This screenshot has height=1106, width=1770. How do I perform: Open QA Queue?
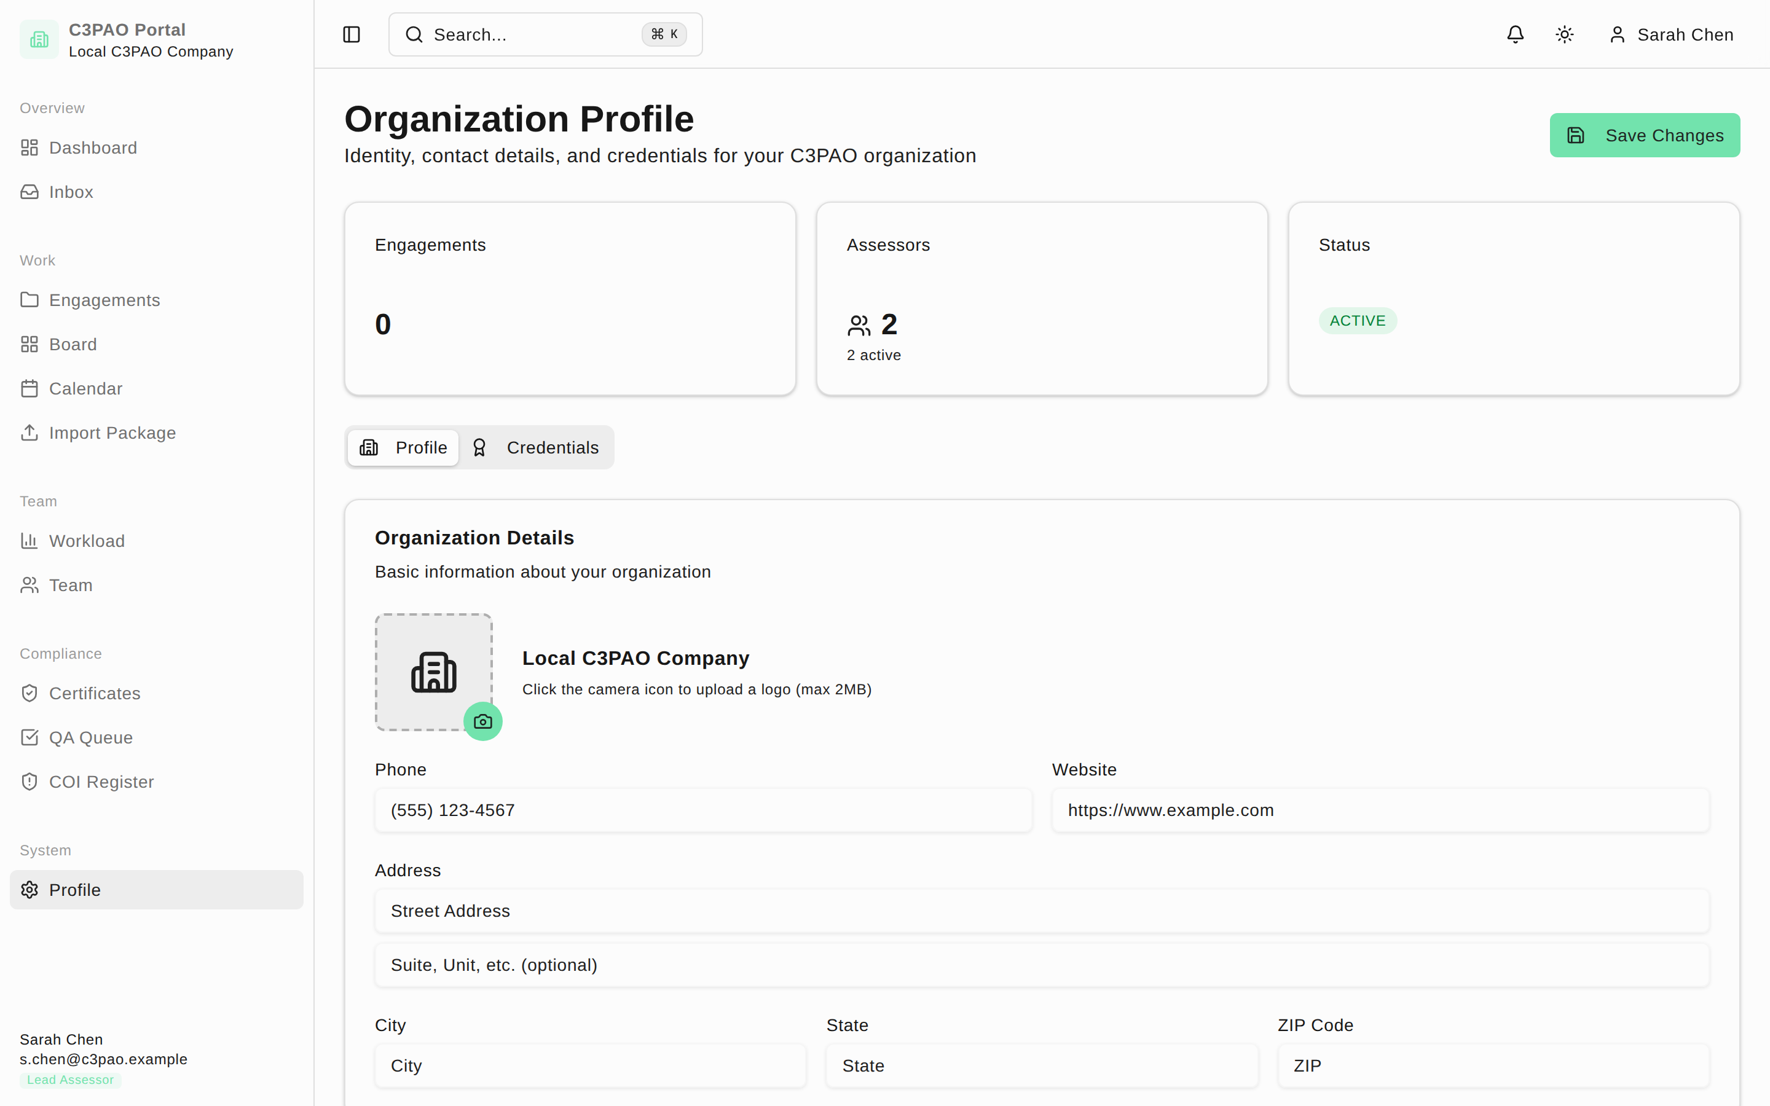click(157, 737)
